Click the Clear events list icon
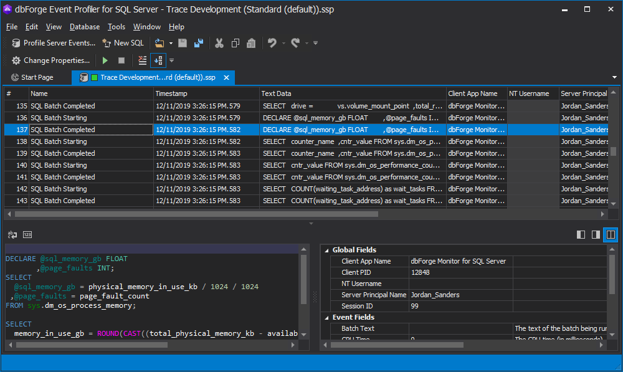The height and width of the screenshot is (372, 623). (x=143, y=60)
